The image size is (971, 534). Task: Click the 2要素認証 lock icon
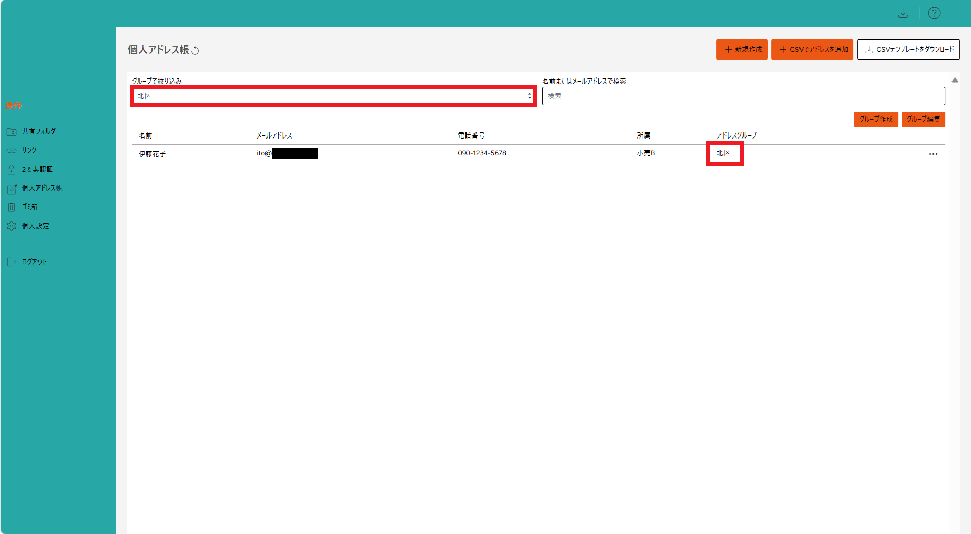tap(11, 169)
